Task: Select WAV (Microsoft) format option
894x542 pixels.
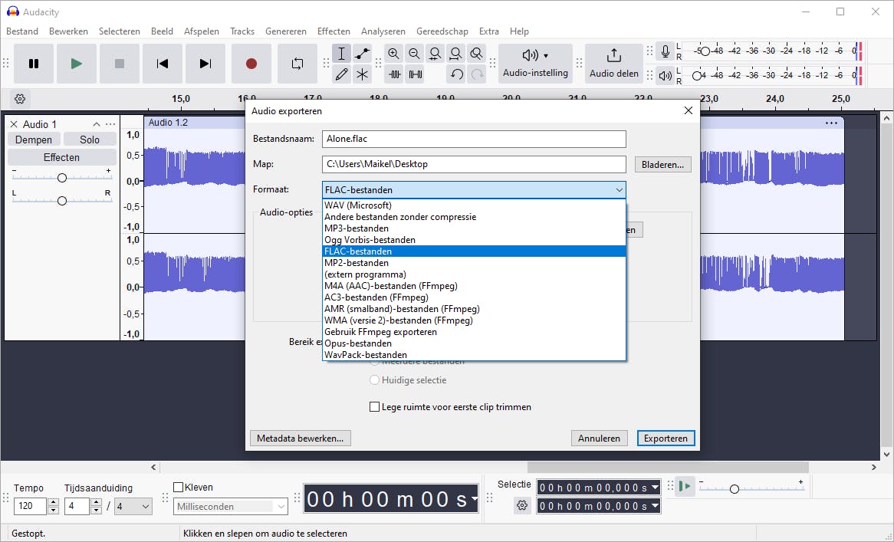Action: pyautogui.click(x=475, y=205)
